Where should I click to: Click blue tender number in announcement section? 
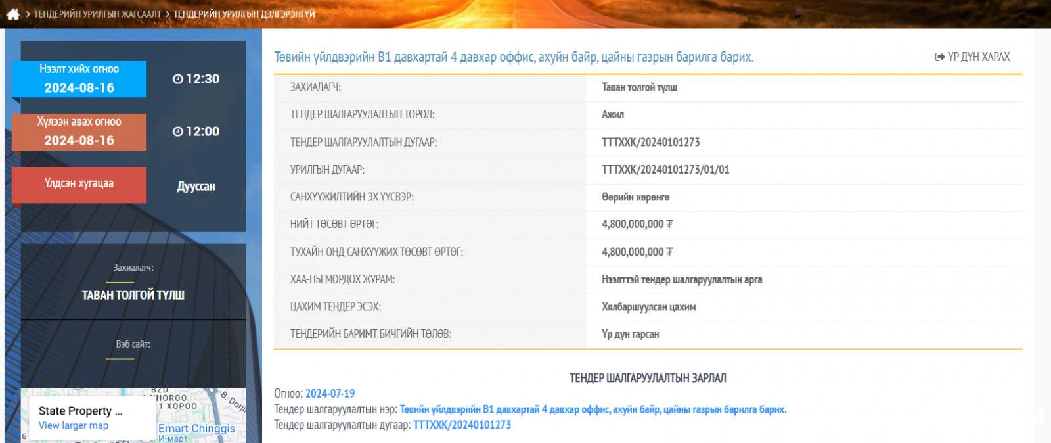pyautogui.click(x=462, y=425)
